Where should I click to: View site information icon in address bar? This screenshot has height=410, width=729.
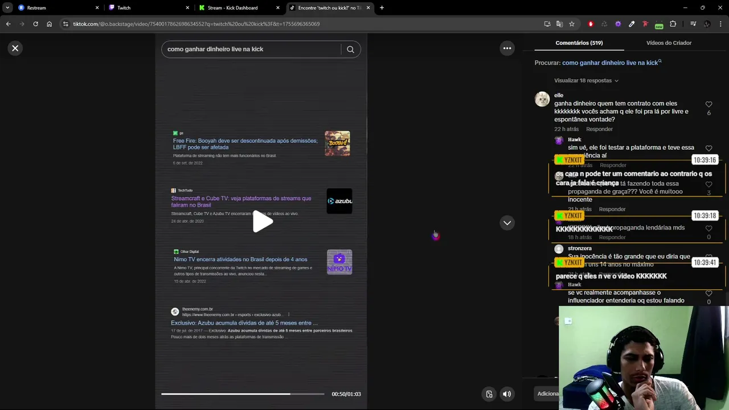[x=65, y=24]
